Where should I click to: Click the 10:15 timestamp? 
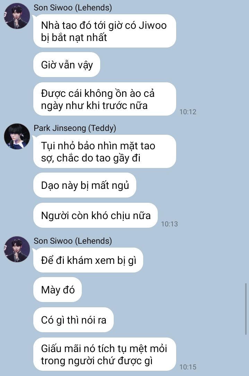(x=188, y=367)
